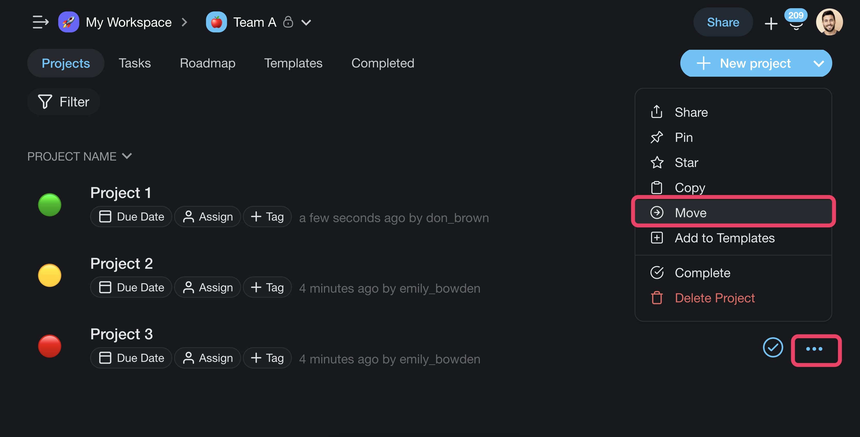Click the Team A lock icon

288,22
